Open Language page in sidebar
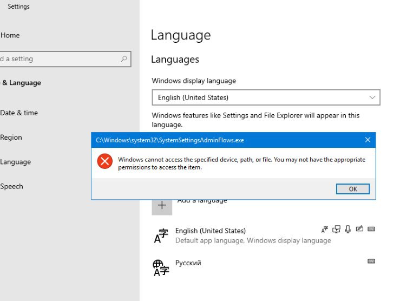The image size is (420, 301). tap(15, 162)
